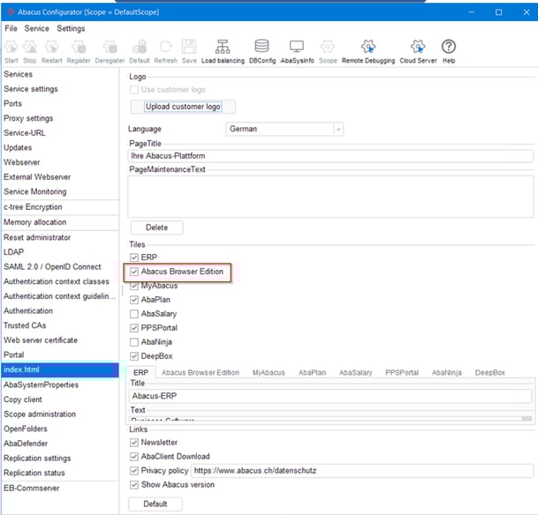
Task: Select Ports in the sidebar
Action: coord(60,104)
